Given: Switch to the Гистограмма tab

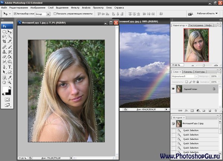Looking at the screenshot, I should coord(195,25).
